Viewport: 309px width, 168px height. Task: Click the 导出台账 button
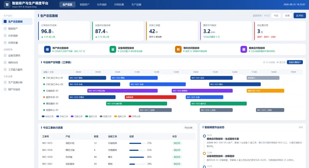pos(188,128)
